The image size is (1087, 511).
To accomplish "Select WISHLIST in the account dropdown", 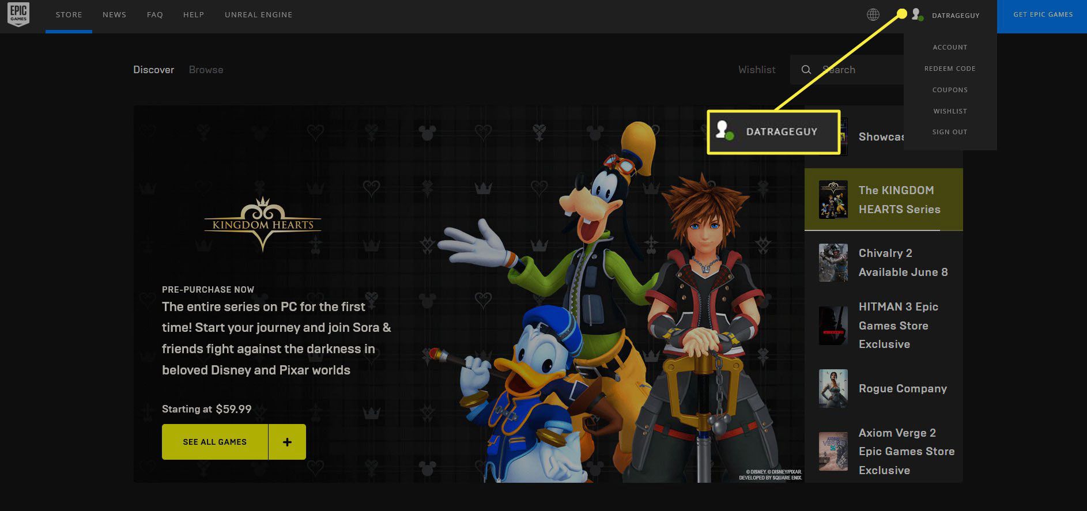I will 950,111.
